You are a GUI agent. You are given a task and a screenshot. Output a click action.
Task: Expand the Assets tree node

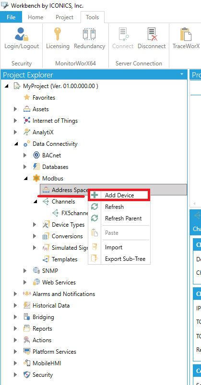[15, 109]
